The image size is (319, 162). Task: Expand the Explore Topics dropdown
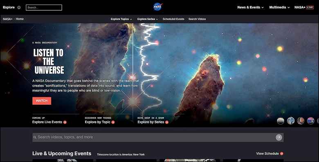121,19
